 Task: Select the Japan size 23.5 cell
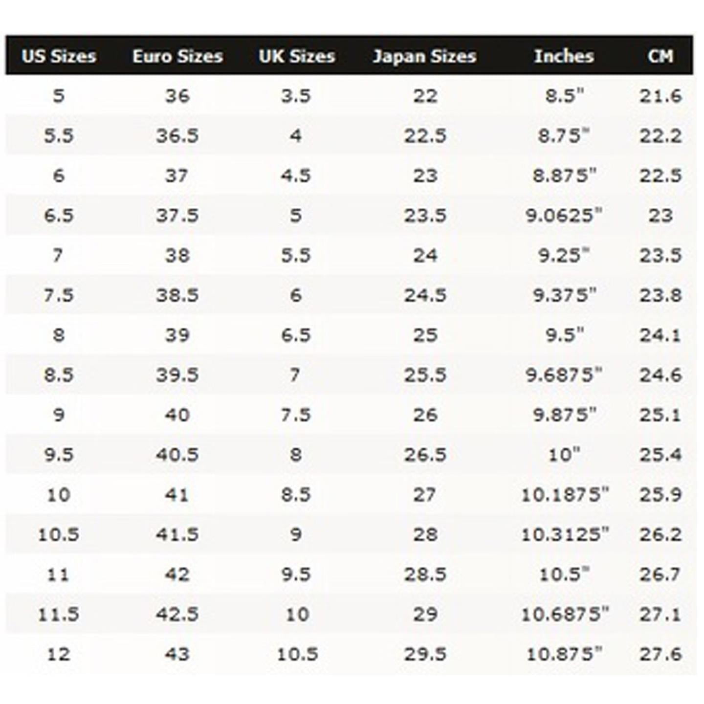(425, 216)
